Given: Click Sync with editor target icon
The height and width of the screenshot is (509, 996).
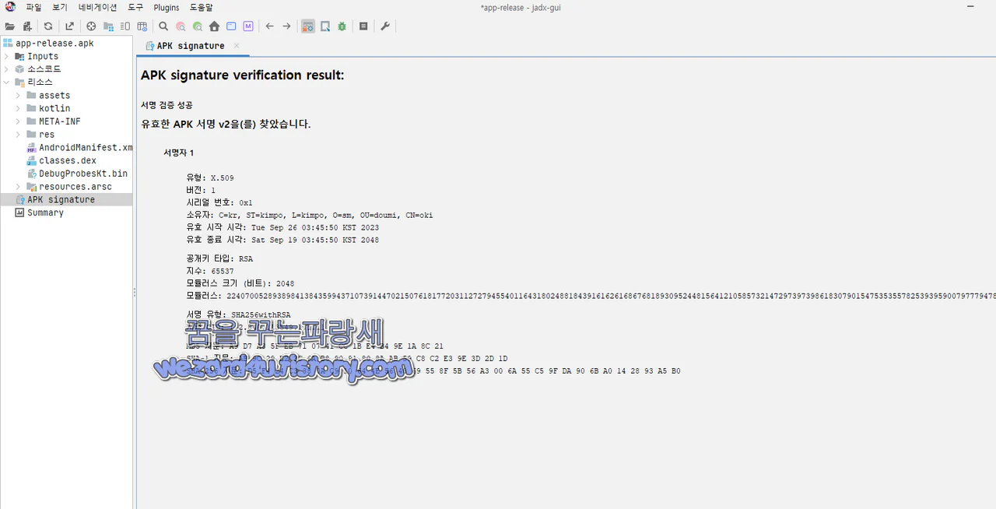Looking at the screenshot, I should click(91, 26).
